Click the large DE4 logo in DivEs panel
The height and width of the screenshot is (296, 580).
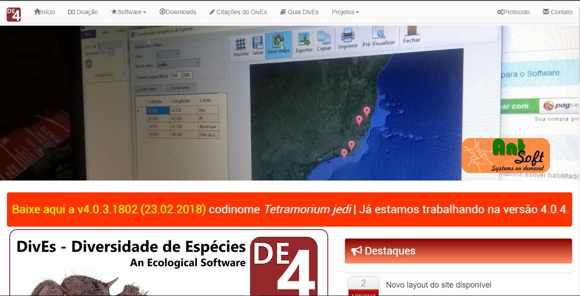click(x=284, y=266)
